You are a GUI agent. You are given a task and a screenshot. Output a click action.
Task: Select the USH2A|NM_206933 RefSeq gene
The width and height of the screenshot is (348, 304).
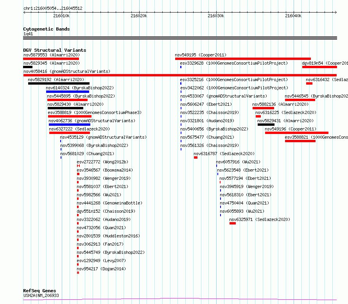(x=41, y=295)
